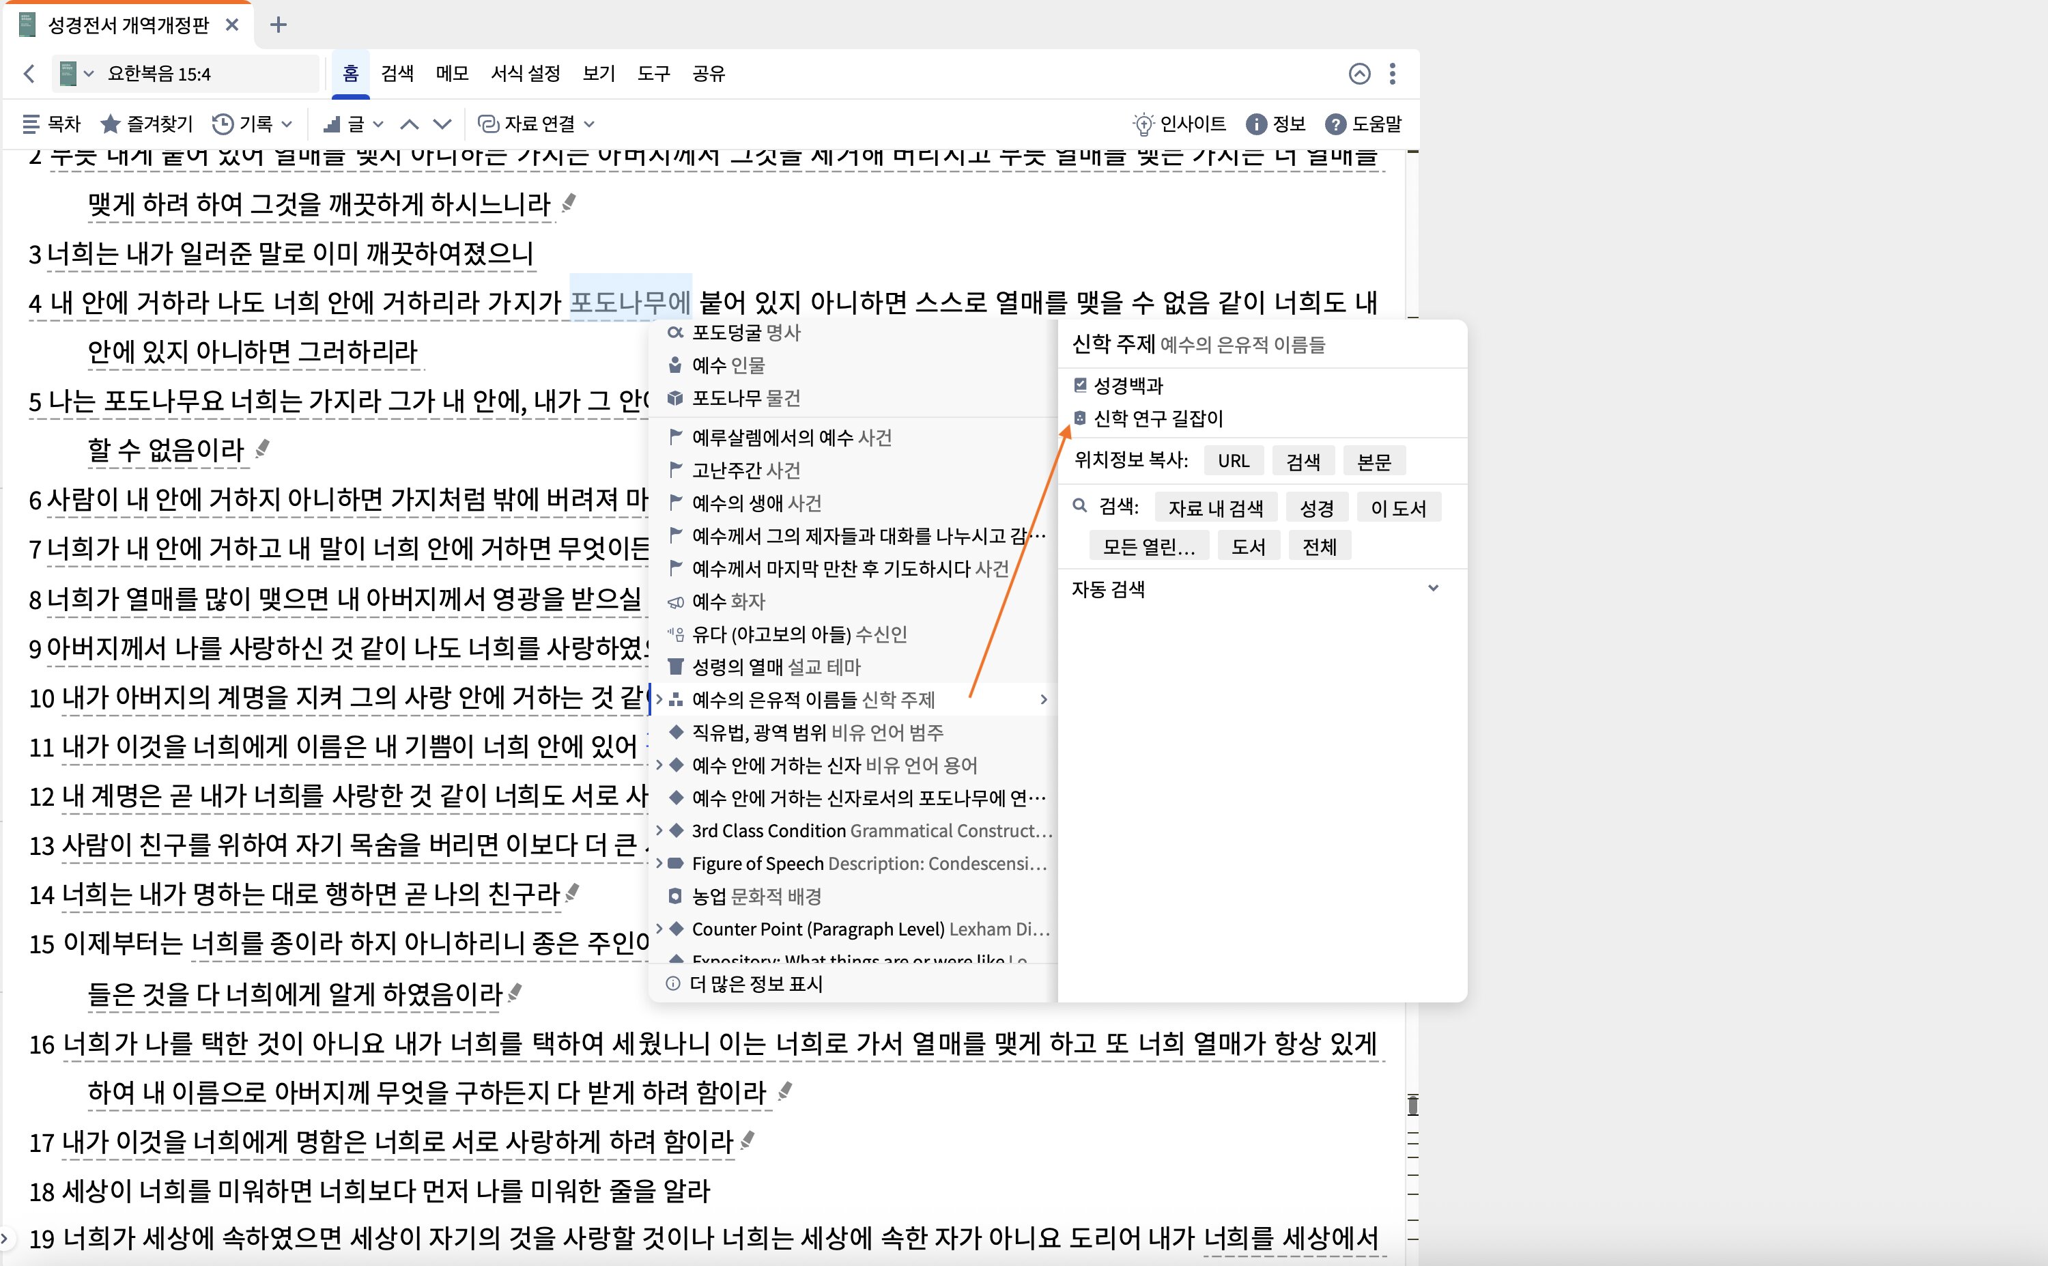This screenshot has width=2048, height=1266.
Task: Search in 모든 열린... resources
Action: point(1148,547)
